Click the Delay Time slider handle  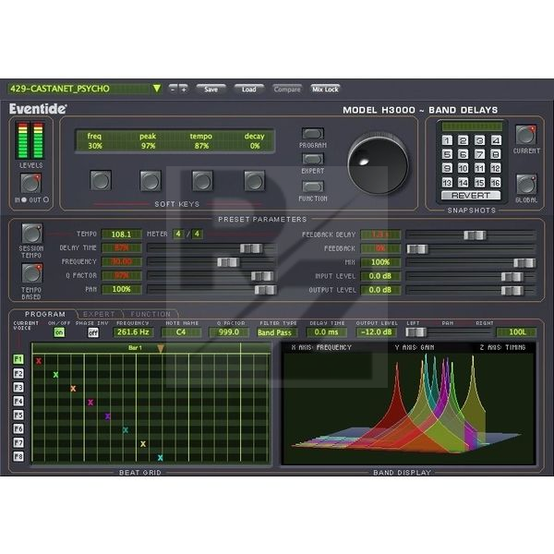(251, 248)
